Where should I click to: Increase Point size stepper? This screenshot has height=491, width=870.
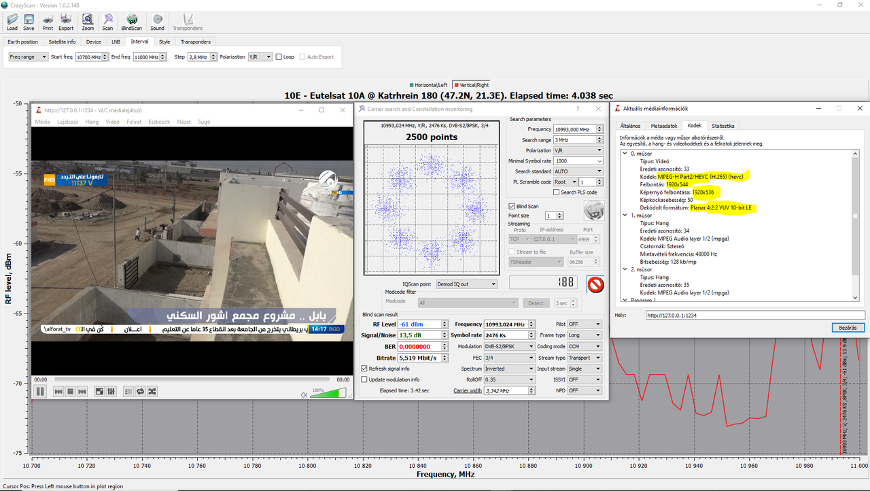click(559, 214)
